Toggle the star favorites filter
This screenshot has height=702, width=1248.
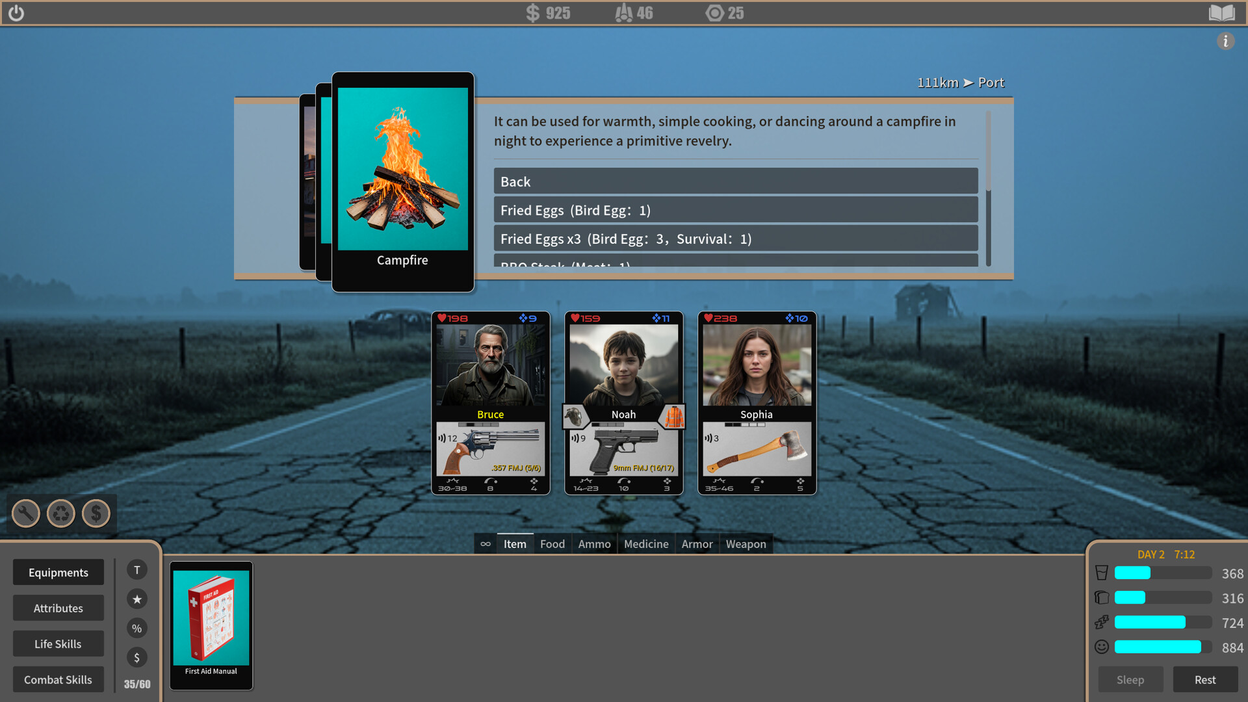[136, 599]
